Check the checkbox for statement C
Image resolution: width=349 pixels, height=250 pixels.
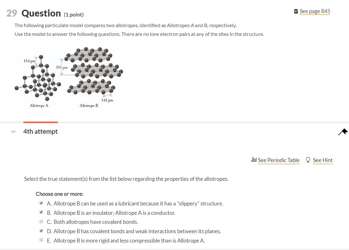click(x=41, y=221)
